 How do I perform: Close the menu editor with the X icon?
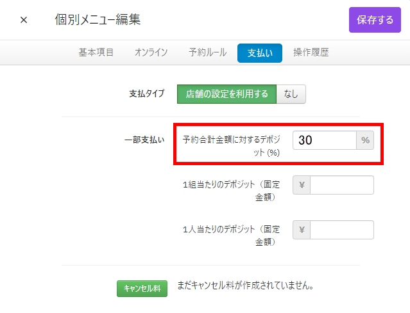pos(24,20)
